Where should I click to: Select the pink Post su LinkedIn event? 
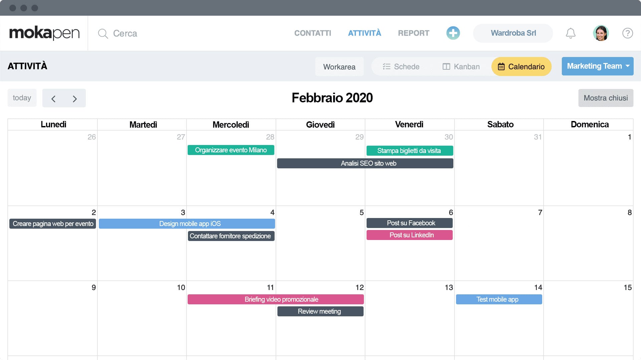tap(410, 235)
